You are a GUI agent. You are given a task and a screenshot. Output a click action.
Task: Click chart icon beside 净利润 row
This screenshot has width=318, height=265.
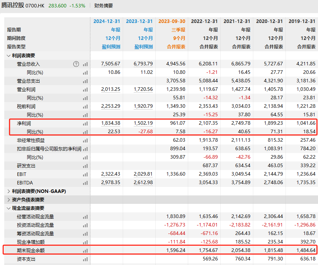tap(85, 123)
